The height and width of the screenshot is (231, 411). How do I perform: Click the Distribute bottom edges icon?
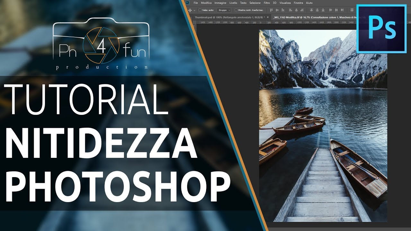[x=323, y=10]
